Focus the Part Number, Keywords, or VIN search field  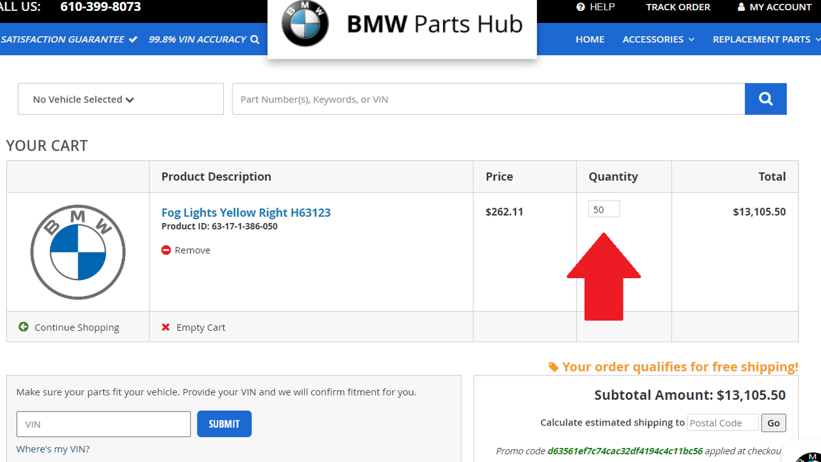click(488, 99)
